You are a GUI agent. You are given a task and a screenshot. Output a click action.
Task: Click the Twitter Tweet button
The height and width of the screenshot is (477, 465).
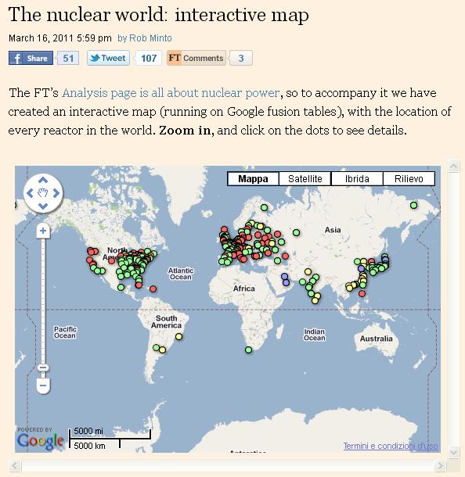coord(108,58)
